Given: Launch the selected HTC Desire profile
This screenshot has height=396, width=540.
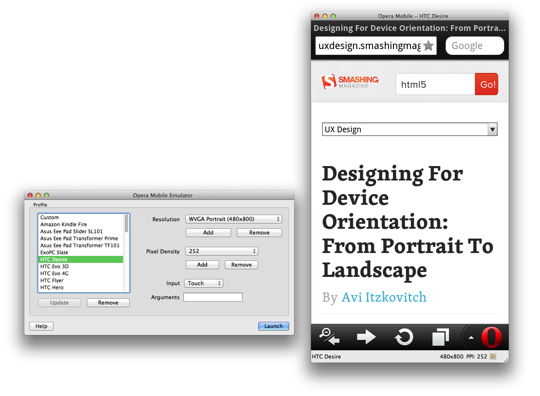Looking at the screenshot, I should [273, 326].
